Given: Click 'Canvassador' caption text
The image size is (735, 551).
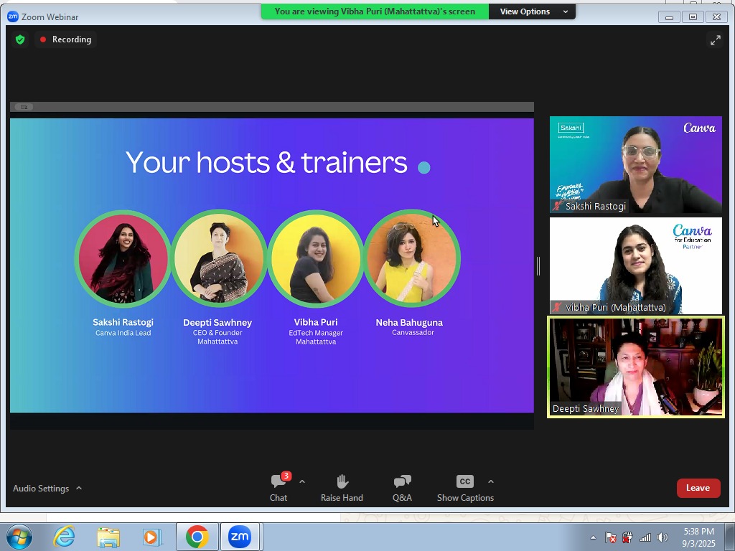Looking at the screenshot, I should click(413, 333).
